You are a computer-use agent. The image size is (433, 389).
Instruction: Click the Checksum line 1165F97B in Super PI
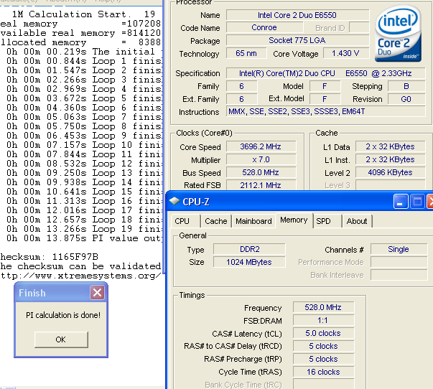(x=49, y=257)
